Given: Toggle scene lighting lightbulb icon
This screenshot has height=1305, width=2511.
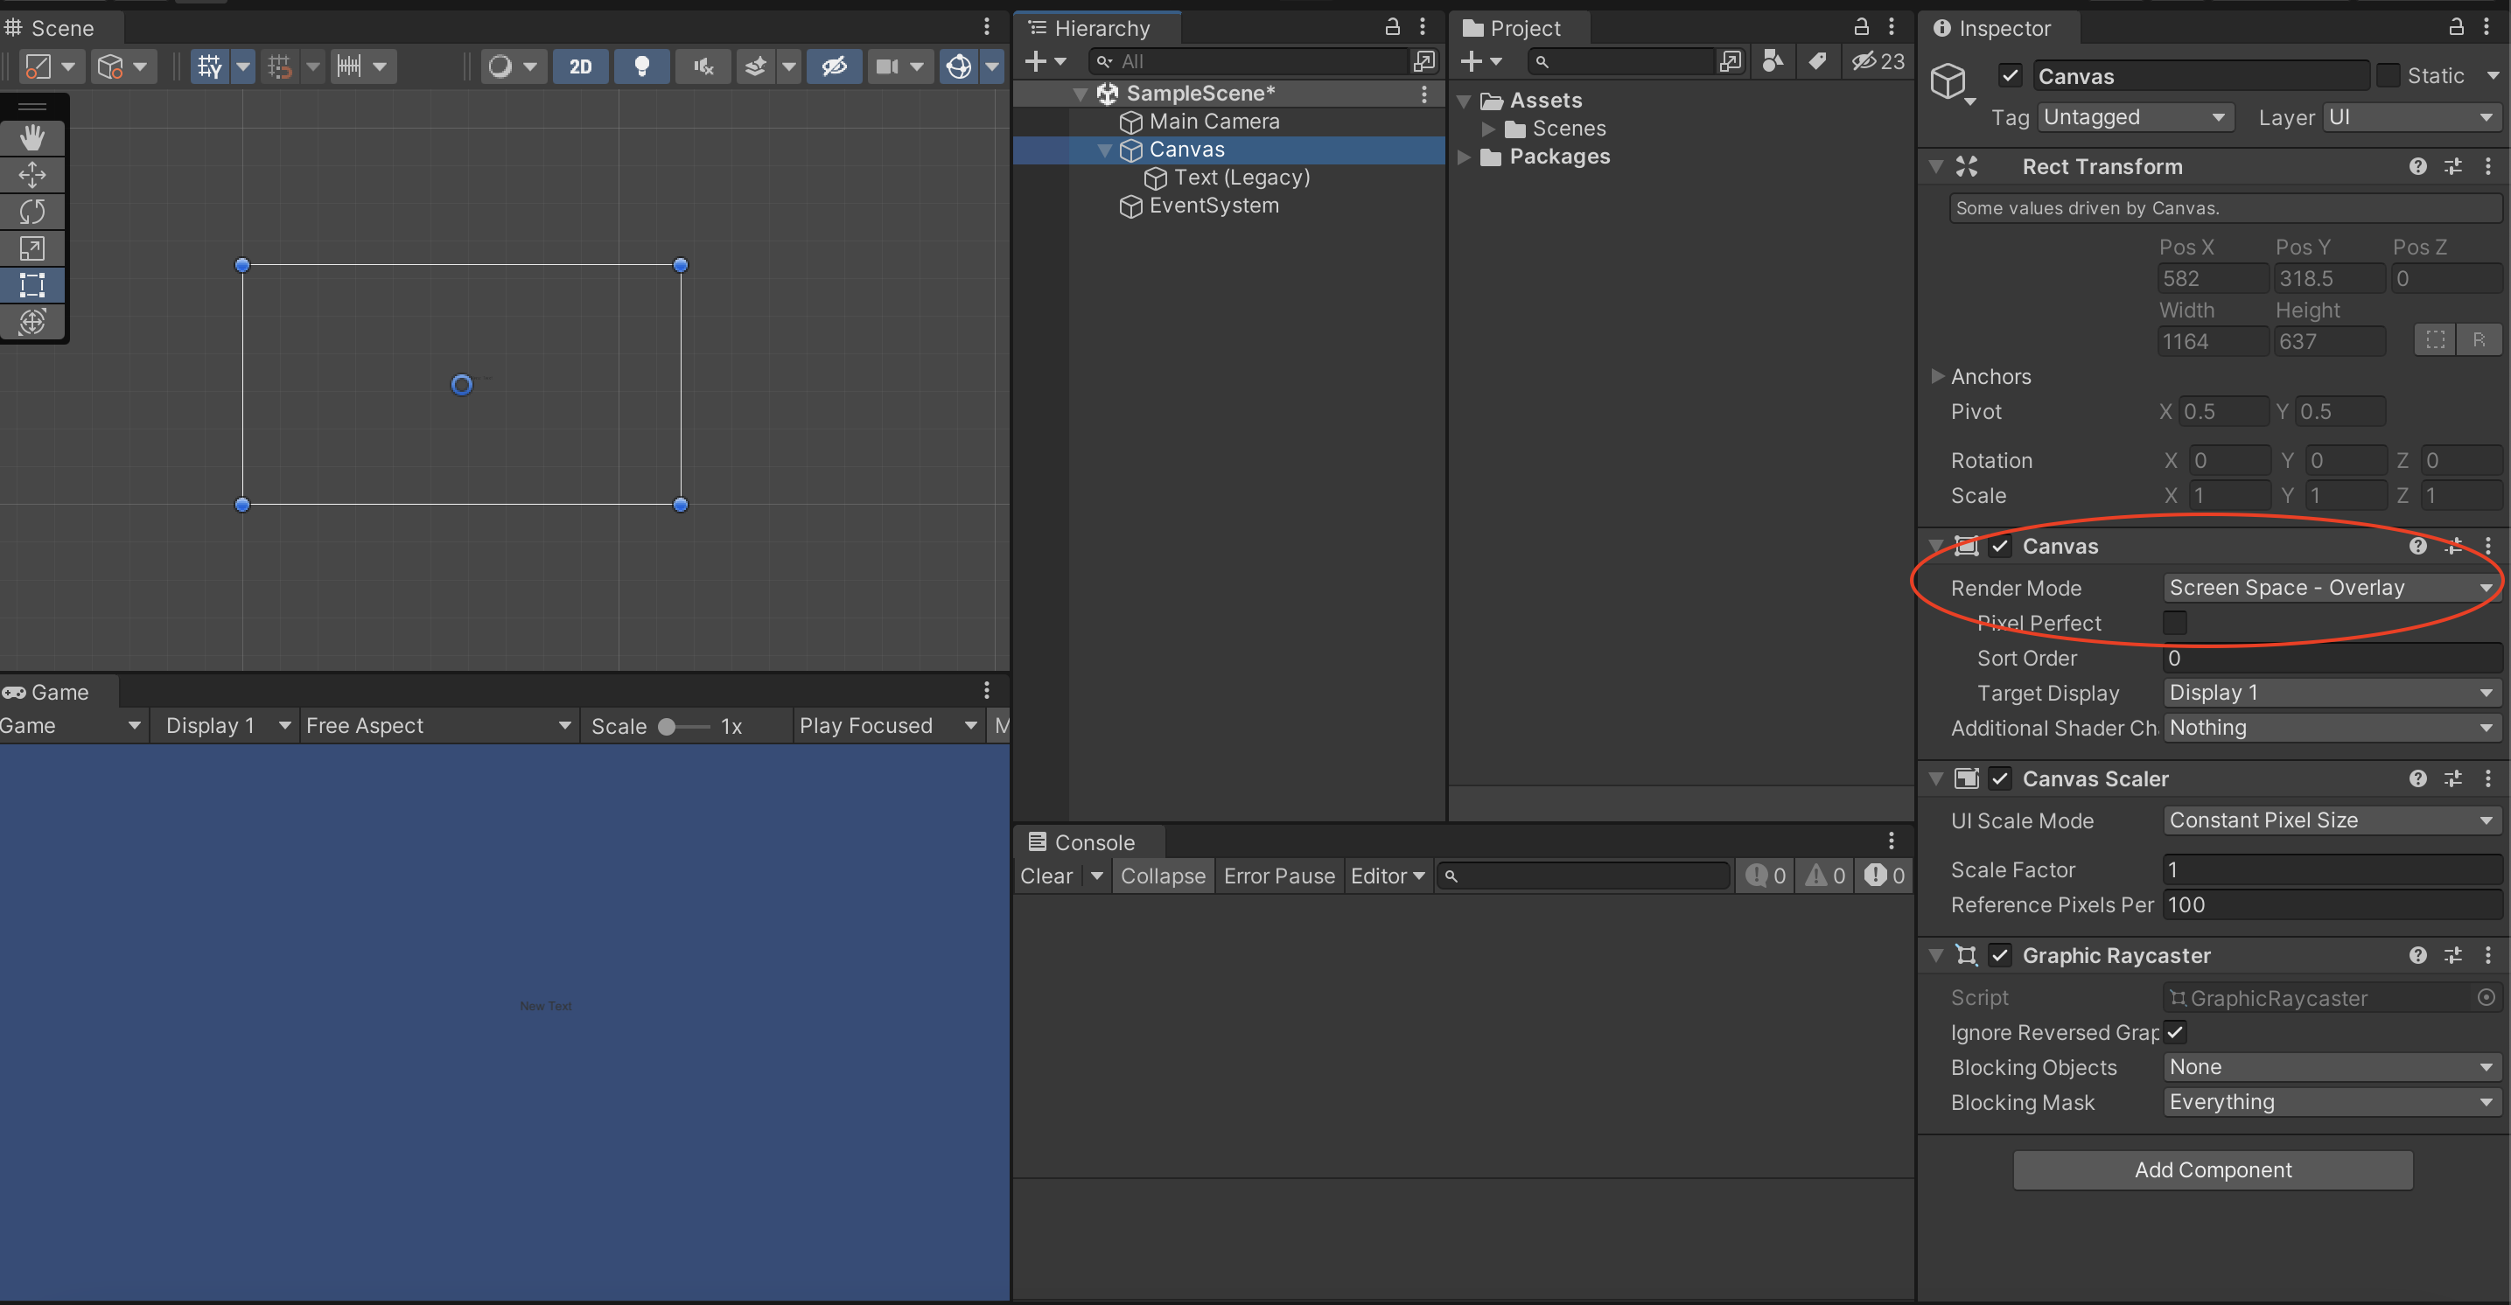Looking at the screenshot, I should [x=641, y=66].
